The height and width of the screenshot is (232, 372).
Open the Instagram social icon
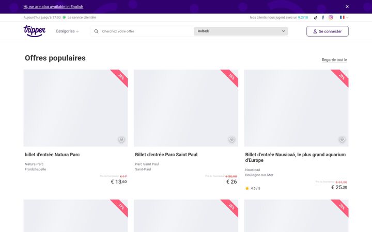(x=331, y=18)
